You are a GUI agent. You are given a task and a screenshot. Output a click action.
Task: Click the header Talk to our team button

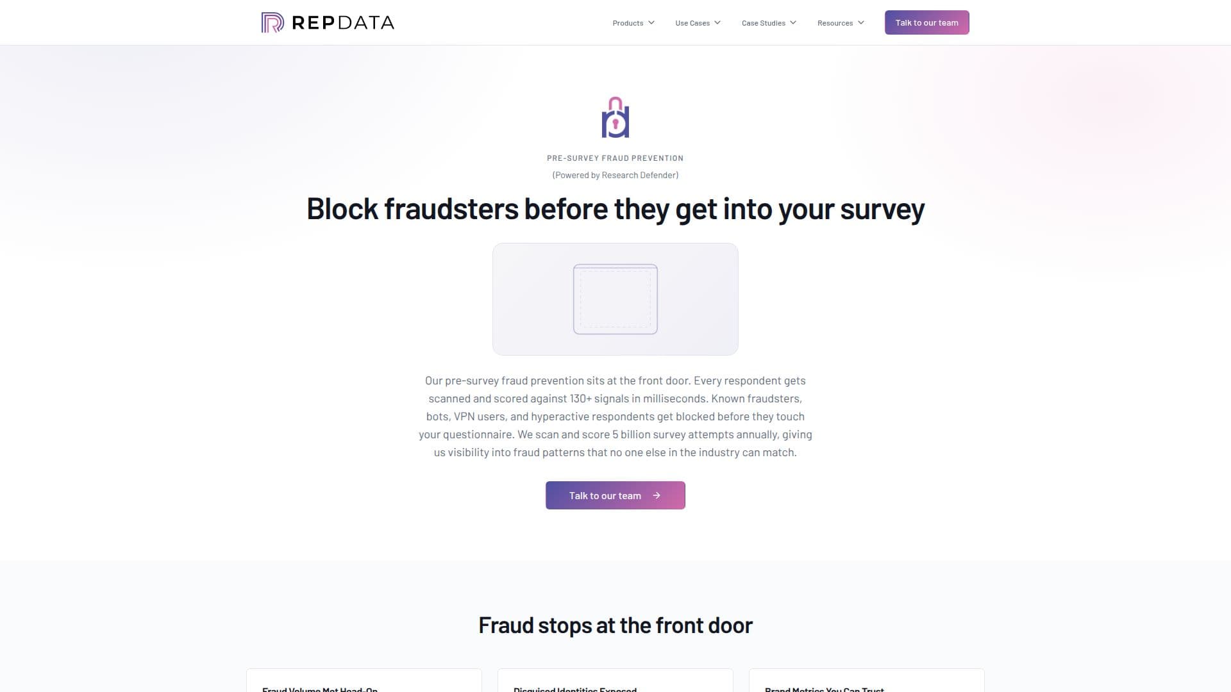(x=927, y=22)
